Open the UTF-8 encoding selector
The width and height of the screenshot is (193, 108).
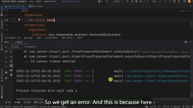click(166, 107)
